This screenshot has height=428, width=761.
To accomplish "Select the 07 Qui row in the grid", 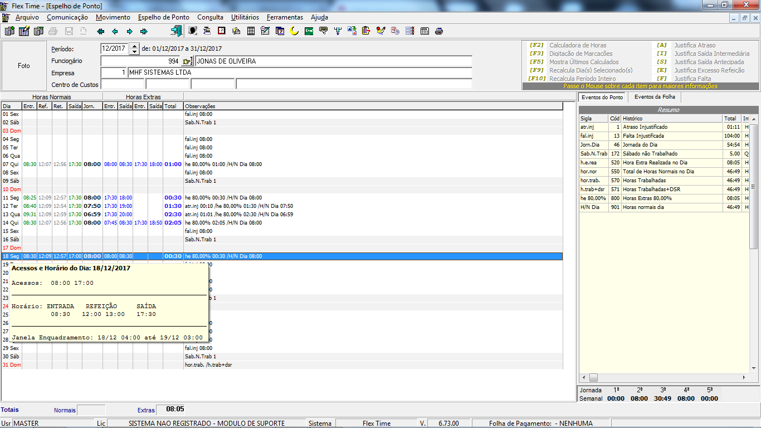I will (x=281, y=164).
